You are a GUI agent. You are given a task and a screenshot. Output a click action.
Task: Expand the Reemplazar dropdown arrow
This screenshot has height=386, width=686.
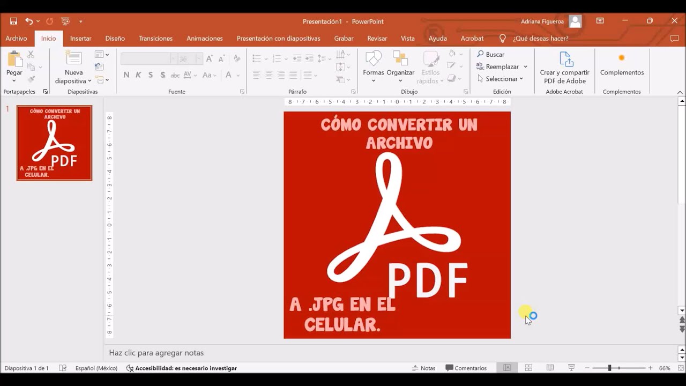pyautogui.click(x=525, y=66)
